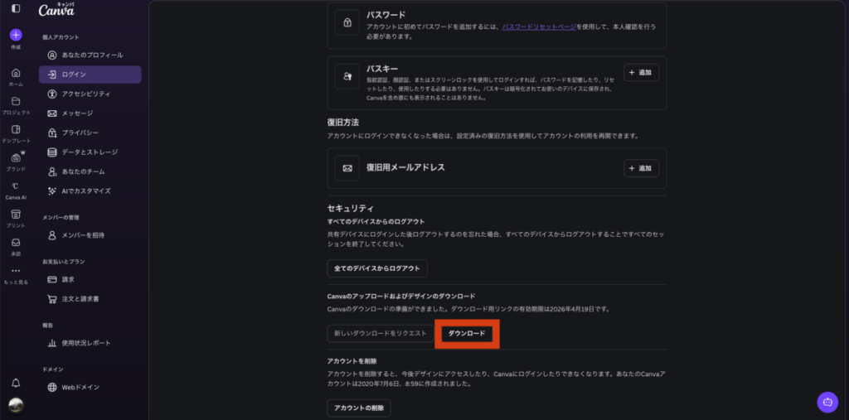Select ログイン in the settings menu
The height and width of the screenshot is (420, 849).
pyautogui.click(x=90, y=75)
